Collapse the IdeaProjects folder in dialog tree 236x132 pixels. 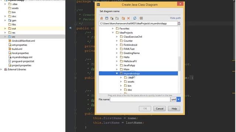[x=113, y=33]
